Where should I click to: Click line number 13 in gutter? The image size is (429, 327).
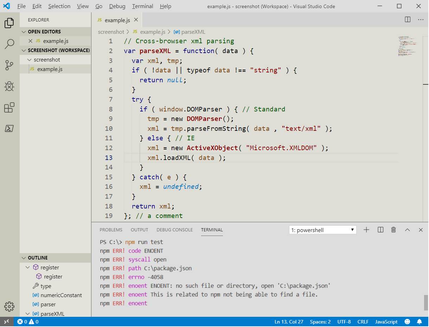tap(109, 158)
